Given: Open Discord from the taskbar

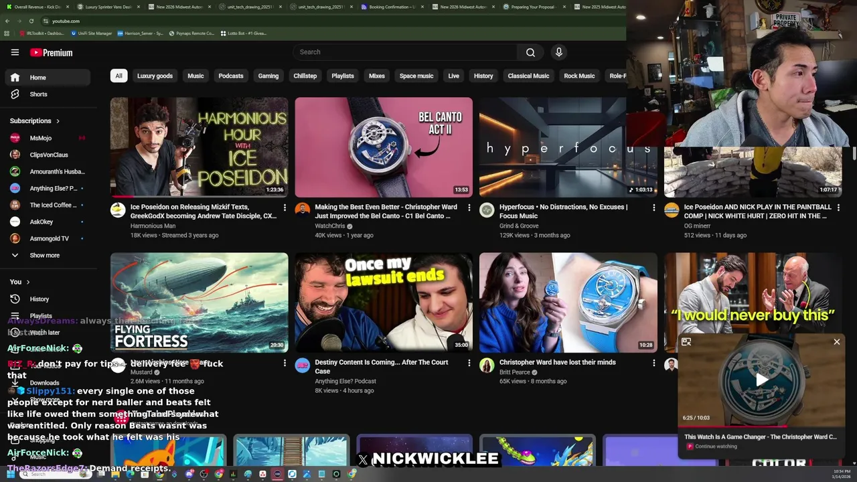Looking at the screenshot, I should click(x=189, y=474).
